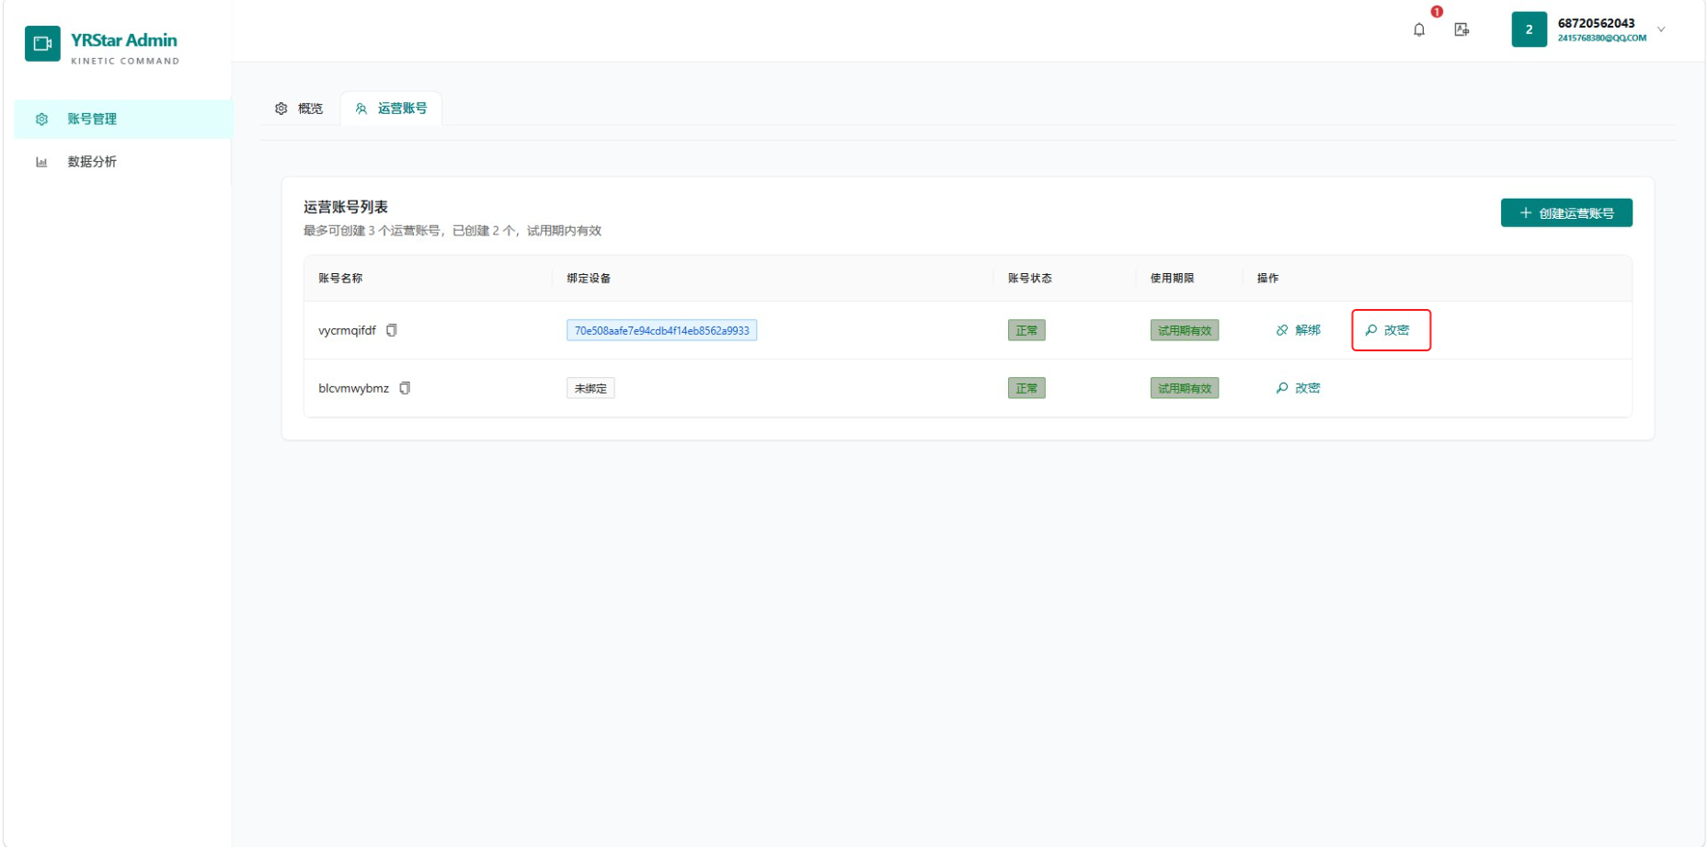The image size is (1708, 847).
Task: Click 改密 for blcvmwybmz account
Action: tap(1298, 388)
